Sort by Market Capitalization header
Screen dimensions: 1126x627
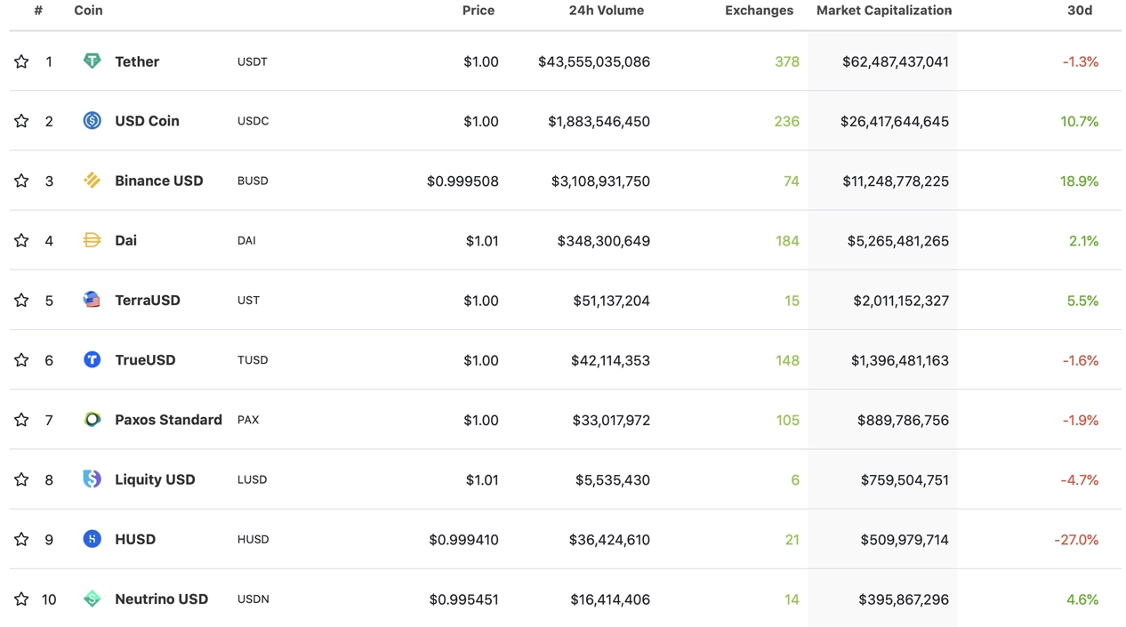click(x=884, y=11)
